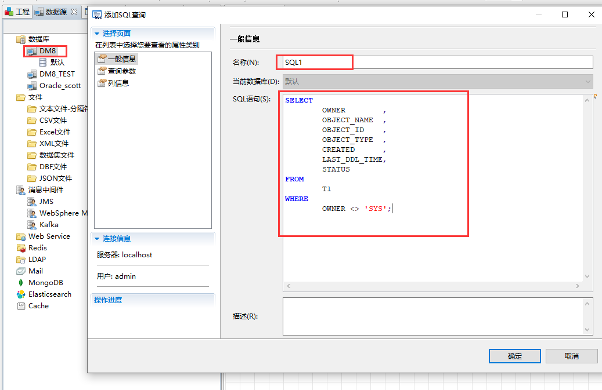Select the DBF文件 tree item
Viewport: 602px width, 390px height.
point(53,167)
